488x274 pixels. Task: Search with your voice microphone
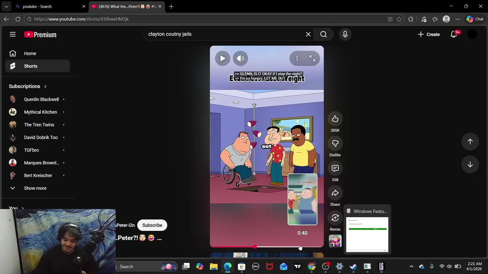click(x=345, y=34)
